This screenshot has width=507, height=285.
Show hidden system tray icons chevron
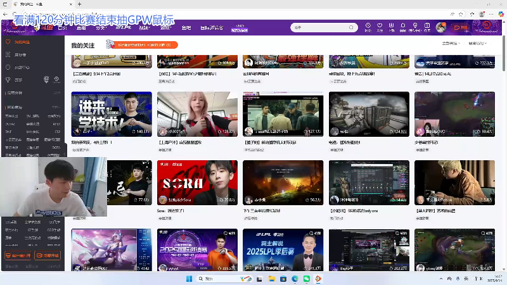pos(441,279)
